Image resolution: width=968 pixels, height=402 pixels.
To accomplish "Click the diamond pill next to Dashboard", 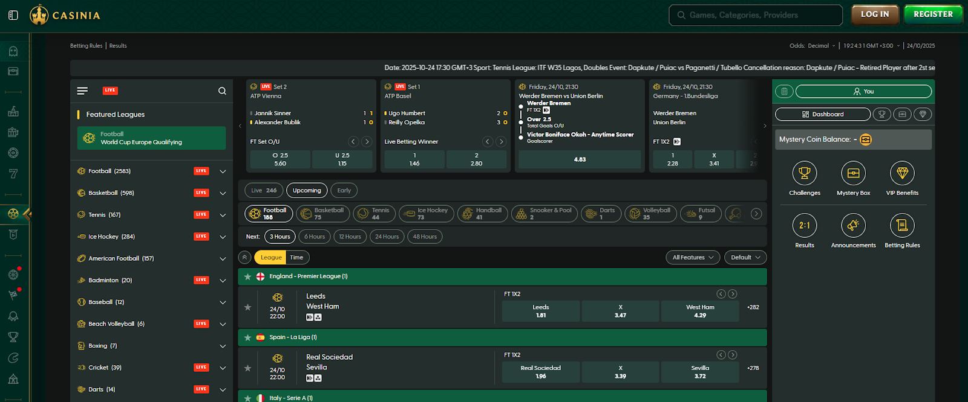I will (923, 114).
